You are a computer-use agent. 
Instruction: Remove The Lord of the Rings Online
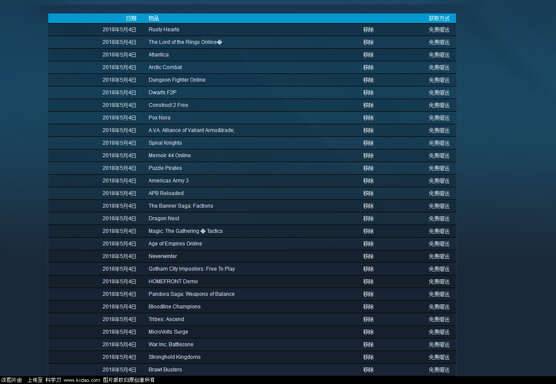368,42
